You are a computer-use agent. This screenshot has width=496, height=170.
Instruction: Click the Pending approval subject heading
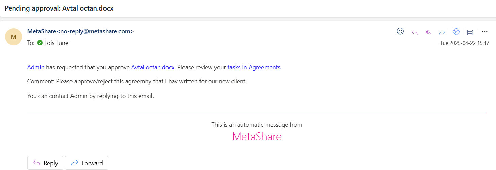point(59,8)
